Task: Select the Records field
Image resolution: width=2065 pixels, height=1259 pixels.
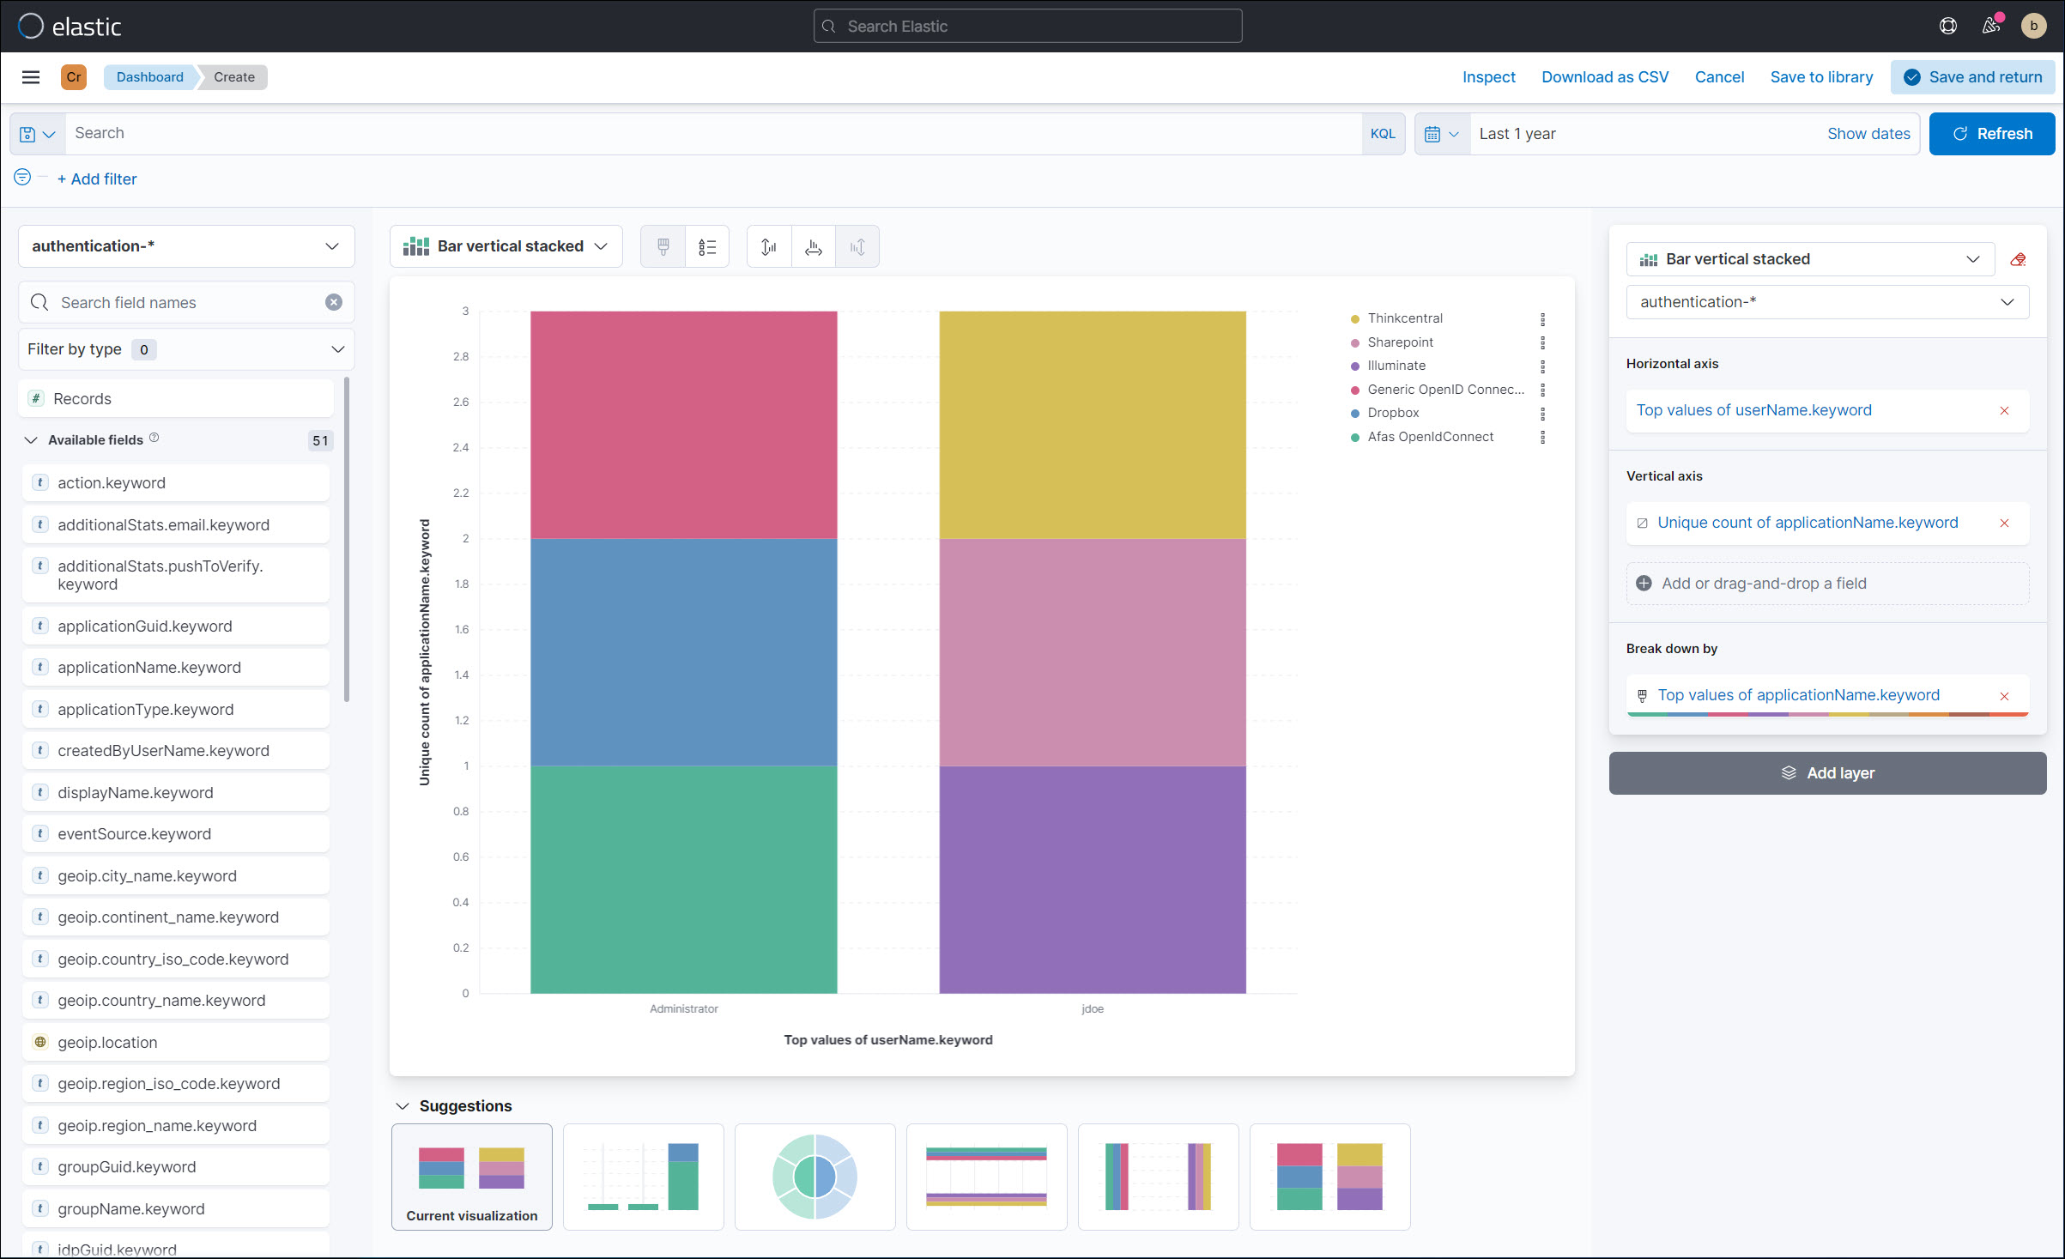Action: [x=175, y=399]
